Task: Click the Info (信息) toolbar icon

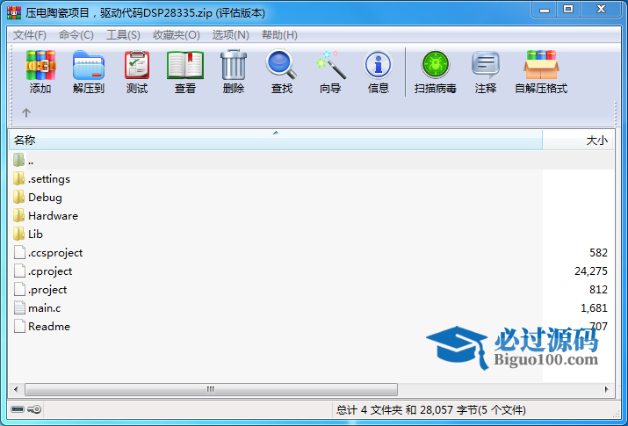Action: click(378, 65)
